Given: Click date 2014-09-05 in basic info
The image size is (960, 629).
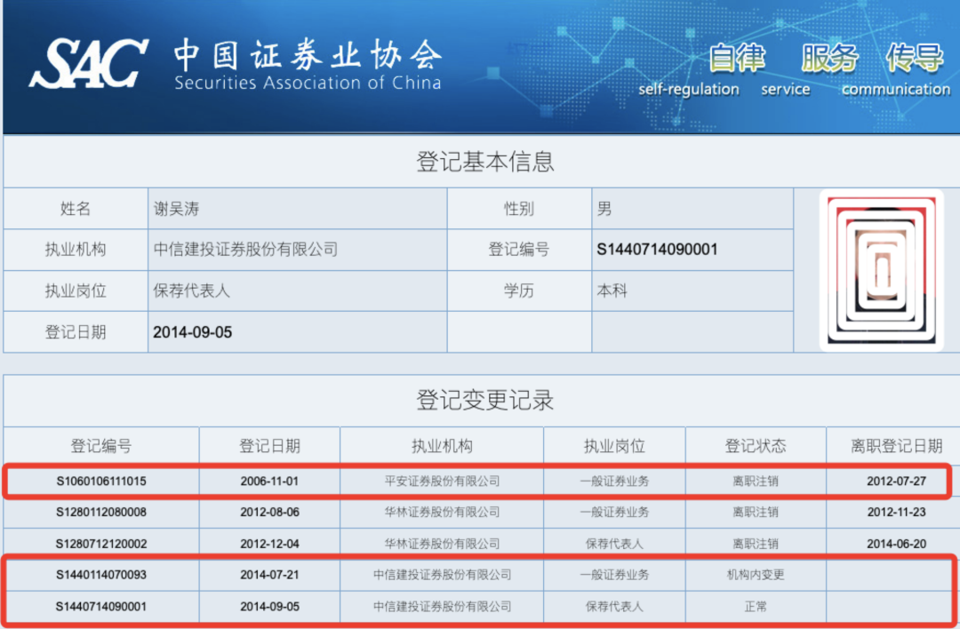Looking at the screenshot, I should click(x=192, y=332).
